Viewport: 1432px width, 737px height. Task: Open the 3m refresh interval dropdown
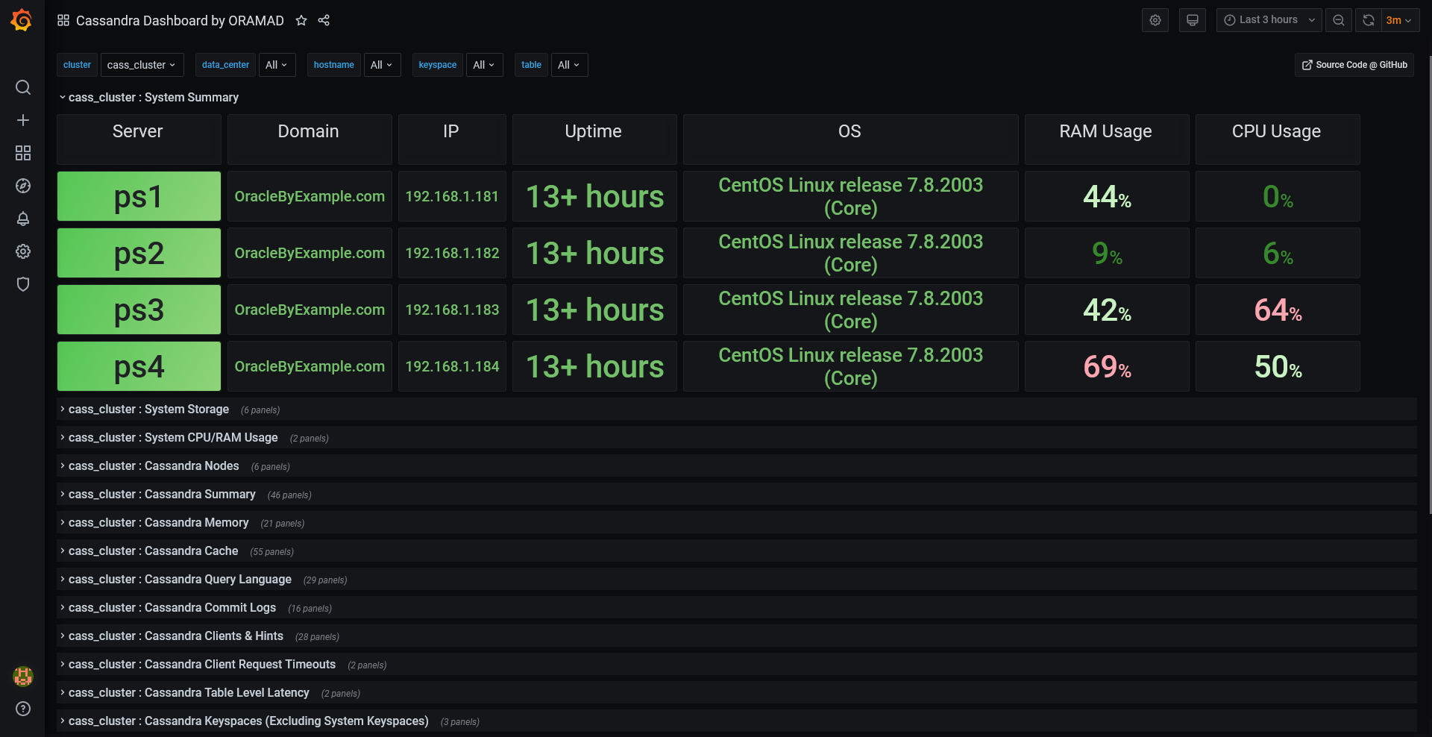1400,20
